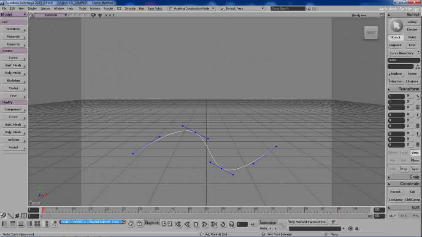Toggle loop playback icon
This screenshot has height=237, width=422.
click(x=223, y=224)
